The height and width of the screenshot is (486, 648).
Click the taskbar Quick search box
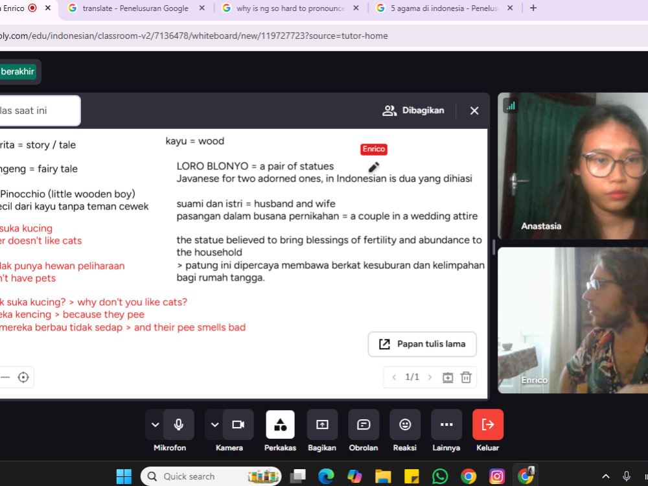point(211,476)
